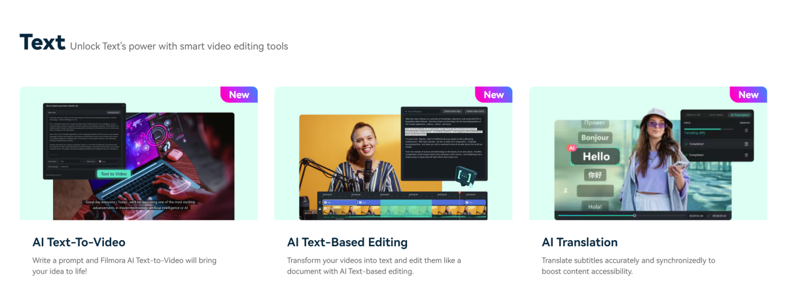This screenshot has height=307, width=785.
Task: Click the red playhead on the editing timeline
Action: (460, 206)
